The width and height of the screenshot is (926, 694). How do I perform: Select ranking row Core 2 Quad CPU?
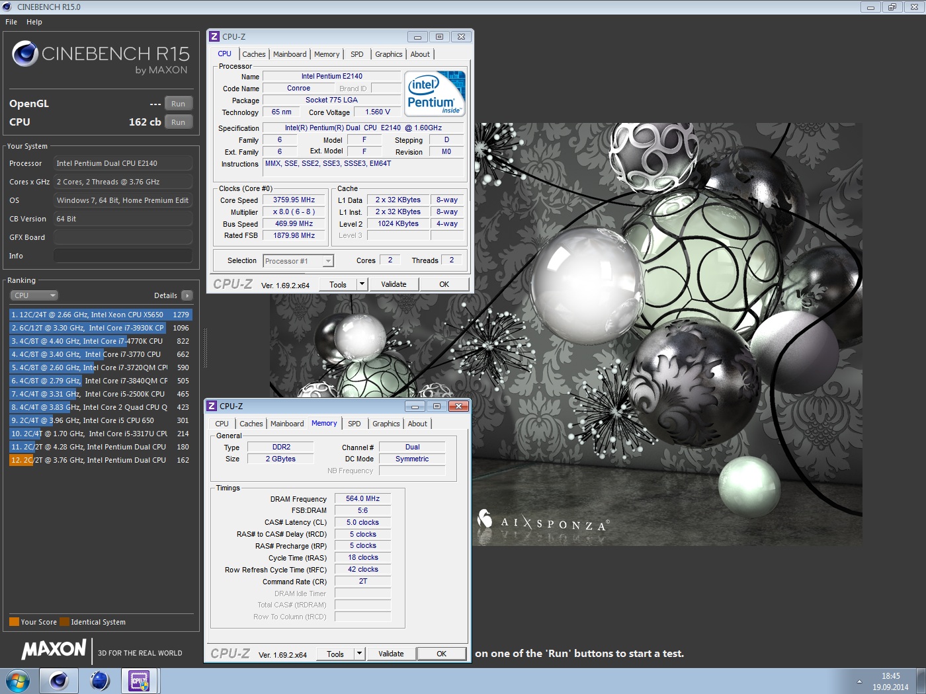point(101,407)
